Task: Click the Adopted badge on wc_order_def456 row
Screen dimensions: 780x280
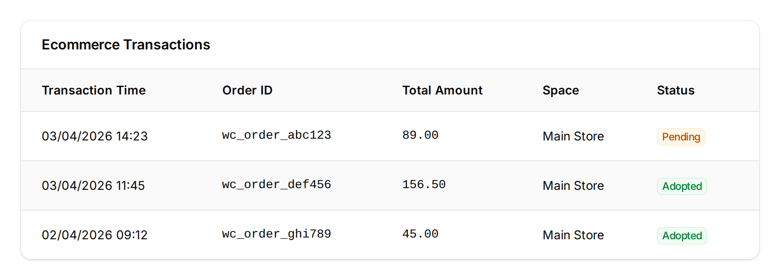Action: pyautogui.click(x=682, y=186)
